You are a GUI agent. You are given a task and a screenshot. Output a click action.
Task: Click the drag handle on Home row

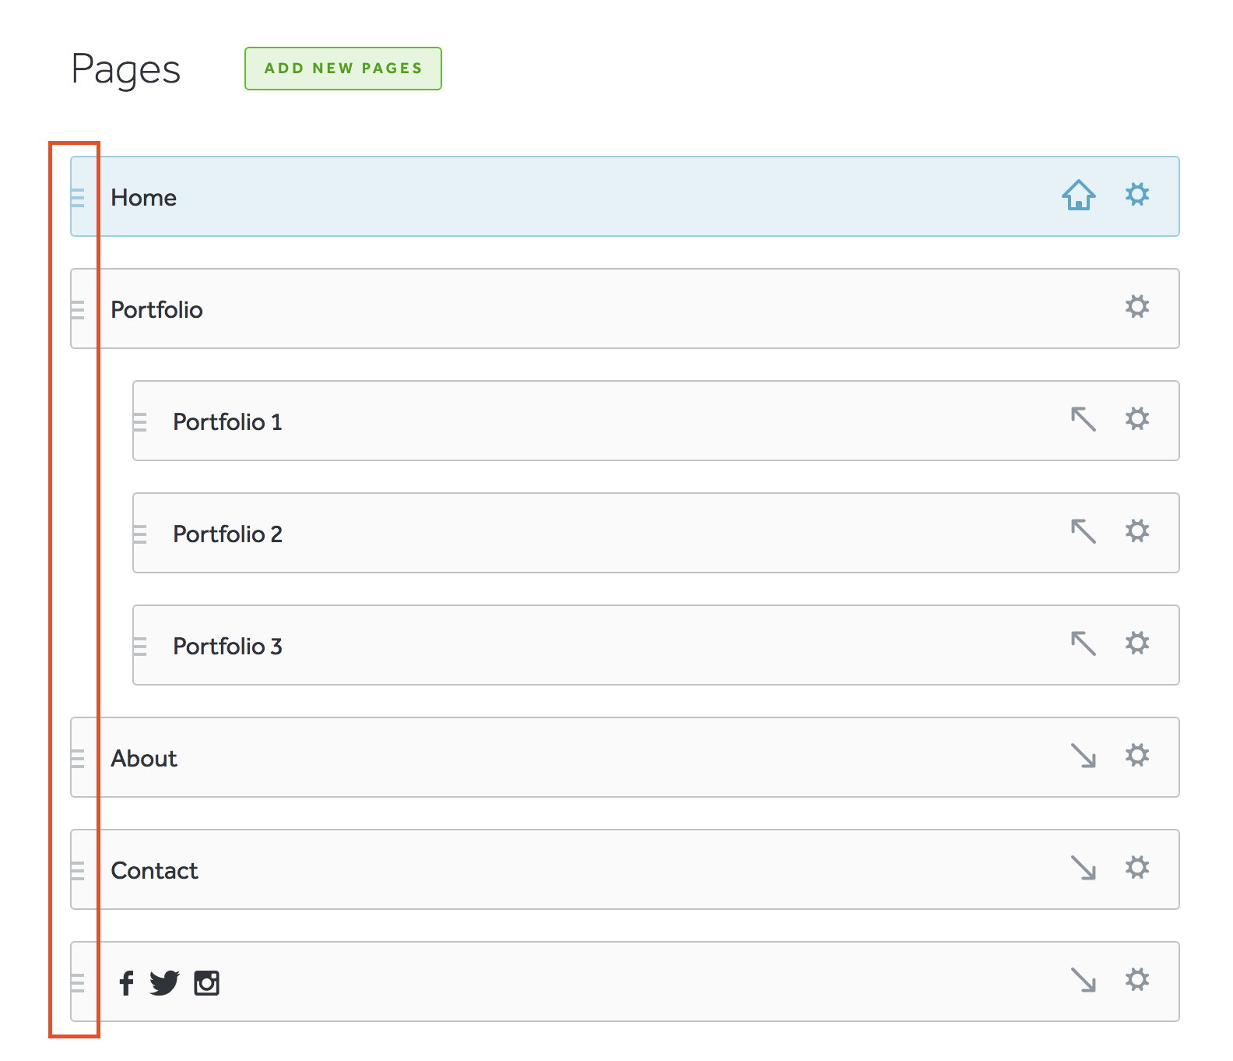coord(78,198)
